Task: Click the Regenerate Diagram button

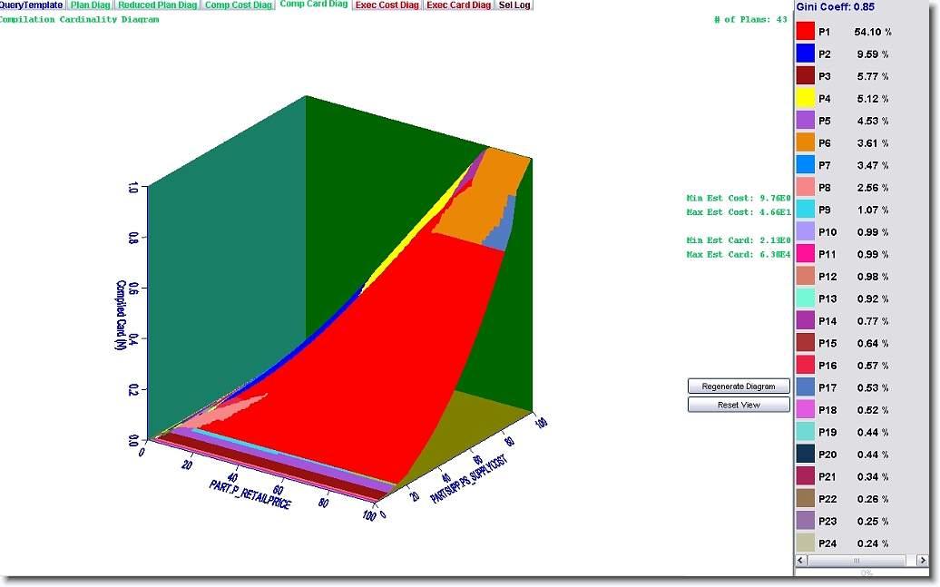Action: click(x=739, y=386)
